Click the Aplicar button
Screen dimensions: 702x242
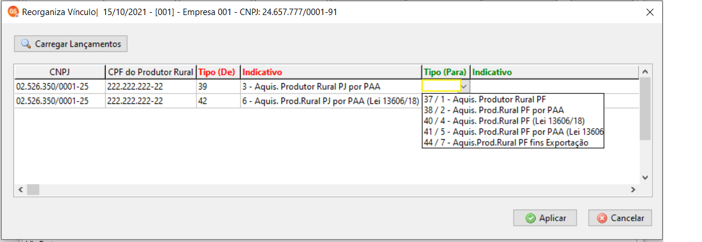point(545,218)
